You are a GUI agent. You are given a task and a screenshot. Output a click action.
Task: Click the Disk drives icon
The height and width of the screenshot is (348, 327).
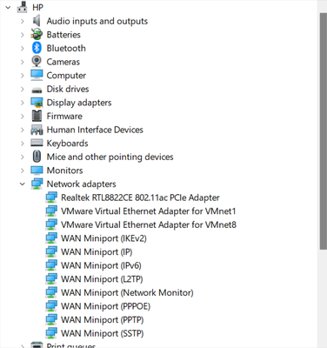click(x=37, y=90)
